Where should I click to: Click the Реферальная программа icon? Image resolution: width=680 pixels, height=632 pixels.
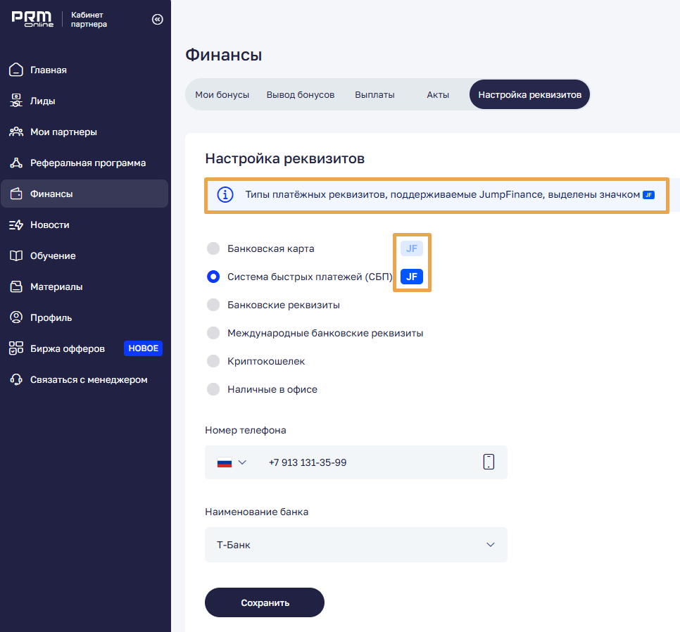click(x=16, y=163)
